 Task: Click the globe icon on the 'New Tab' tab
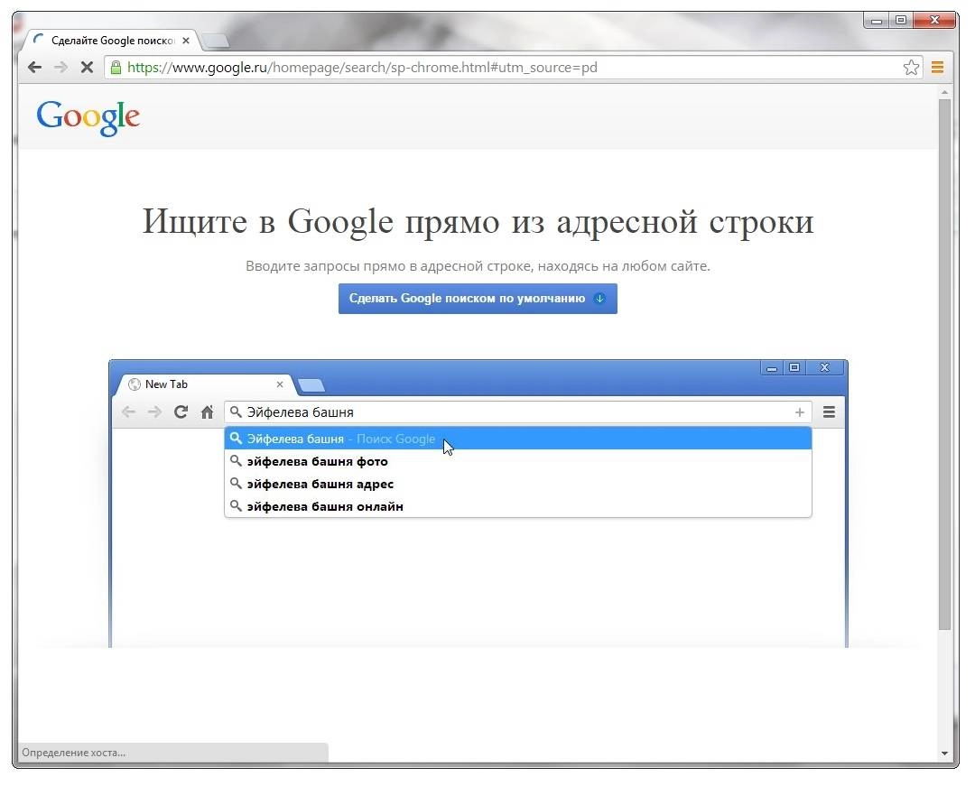(134, 384)
